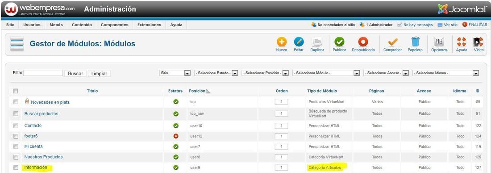Click the Limpiar filter button
Viewport: 491px width, 173px height.
coord(99,73)
